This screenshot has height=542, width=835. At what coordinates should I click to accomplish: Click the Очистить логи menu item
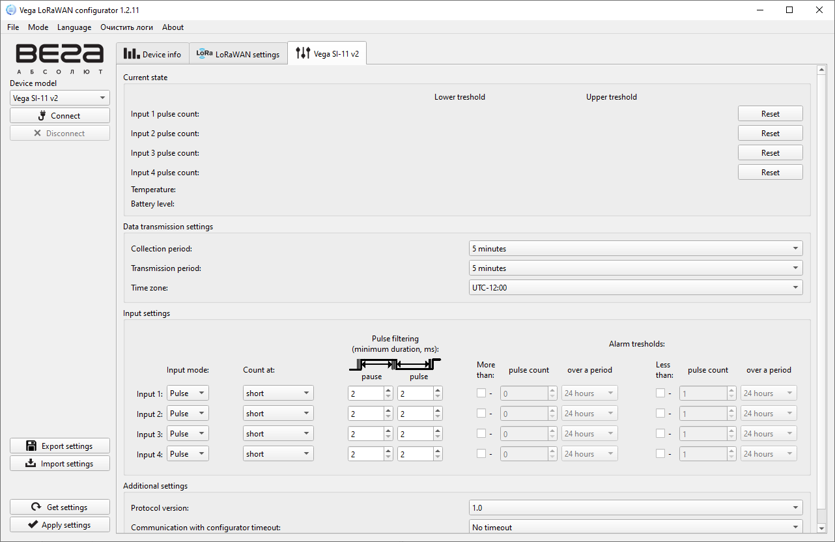point(126,27)
